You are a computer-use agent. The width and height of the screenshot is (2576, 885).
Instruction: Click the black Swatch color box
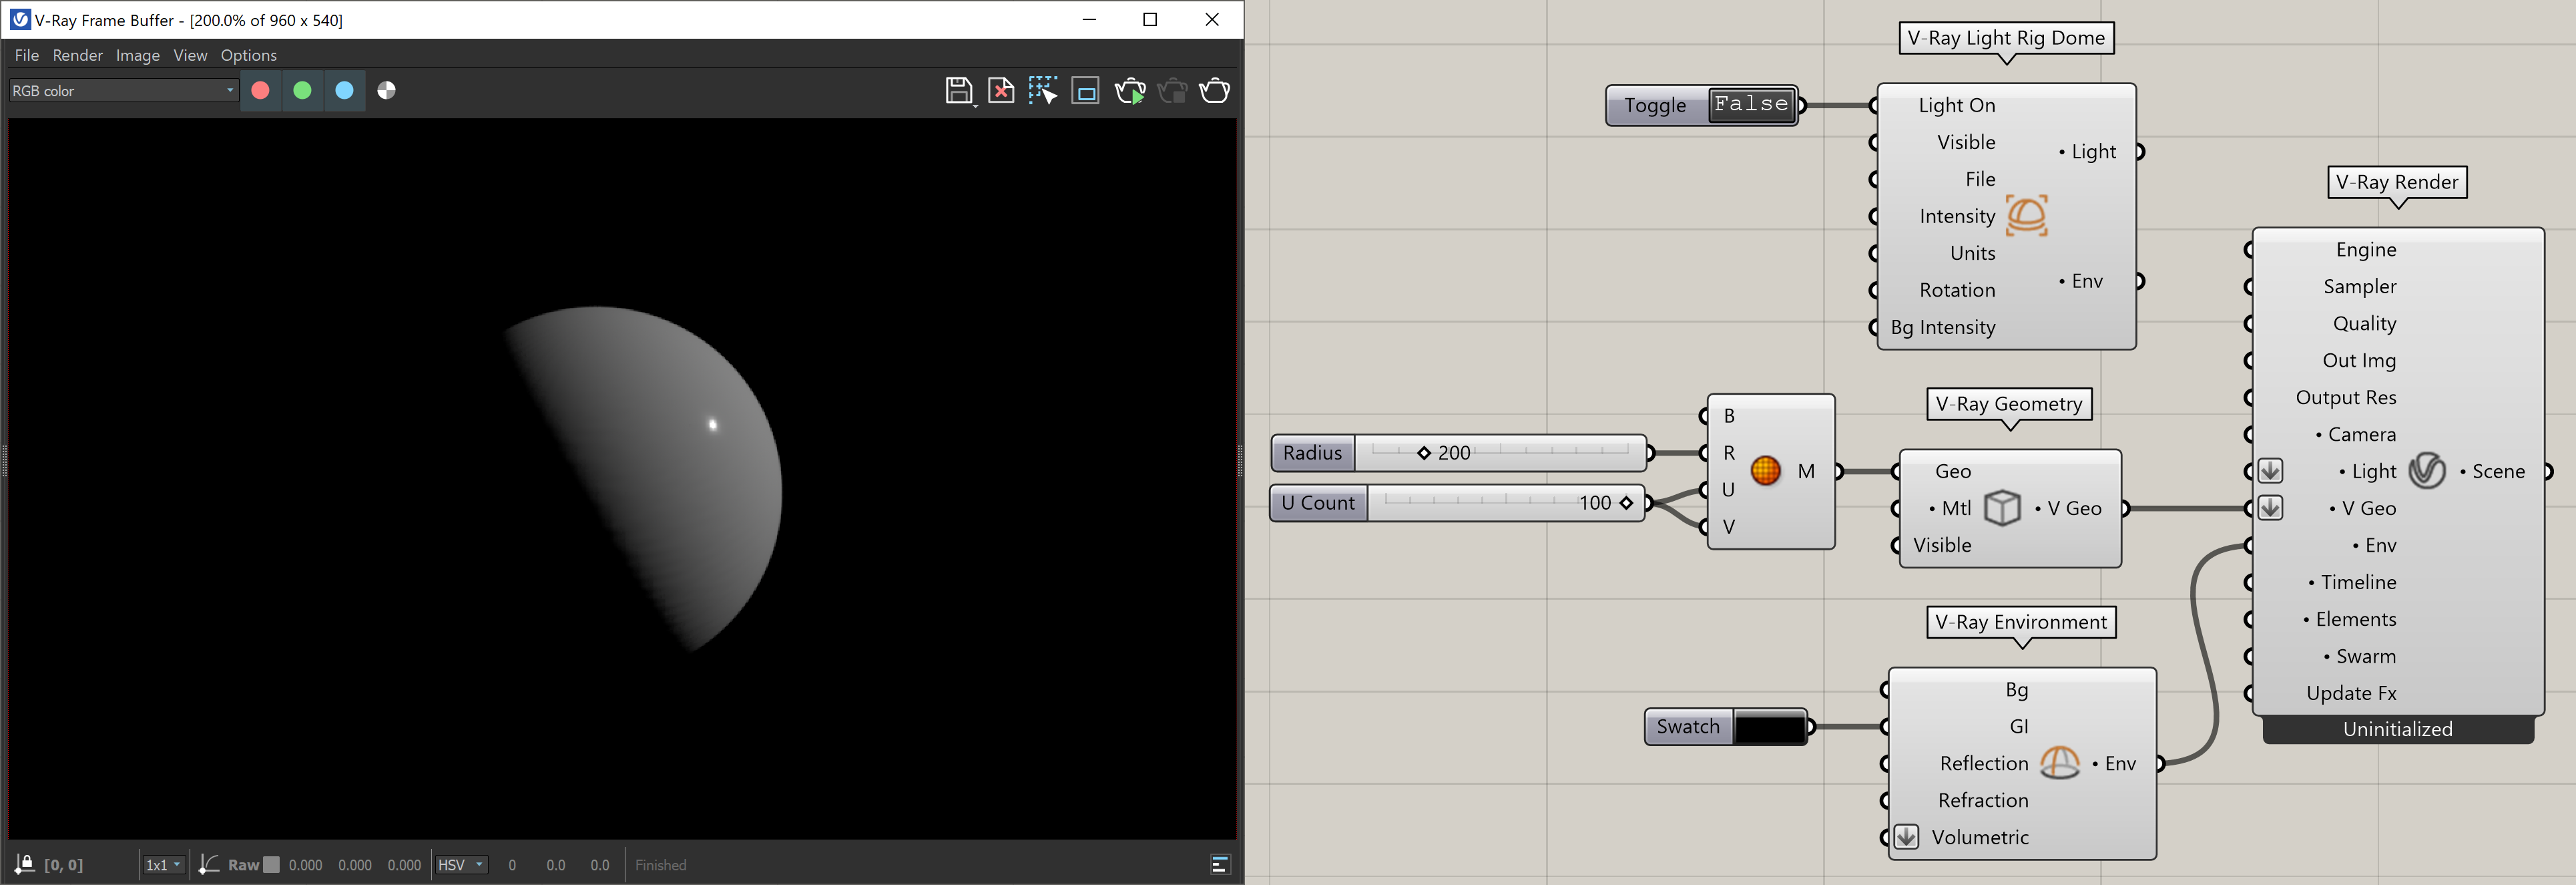1769,728
